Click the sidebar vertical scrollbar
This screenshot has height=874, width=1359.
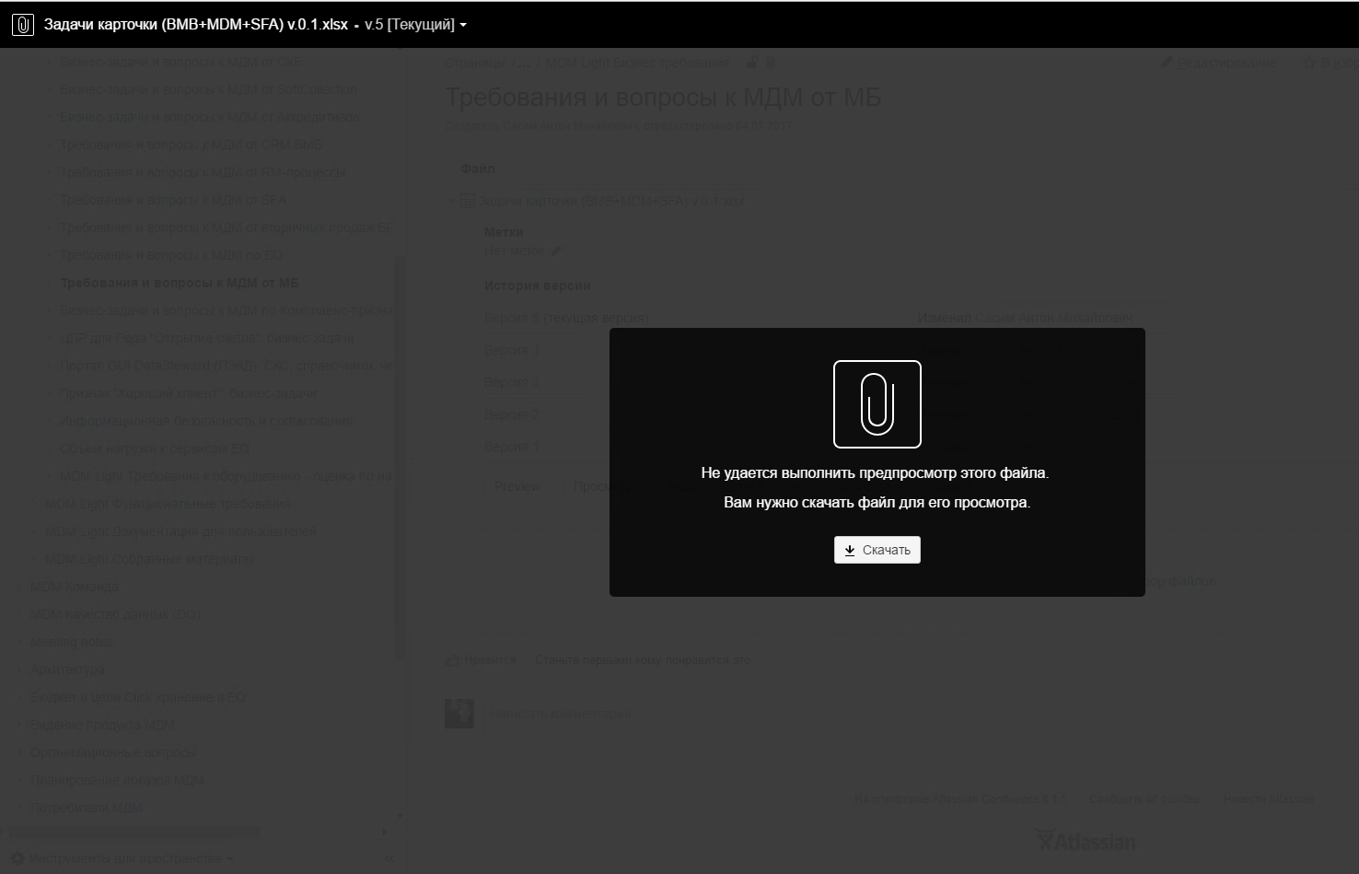coord(400,456)
